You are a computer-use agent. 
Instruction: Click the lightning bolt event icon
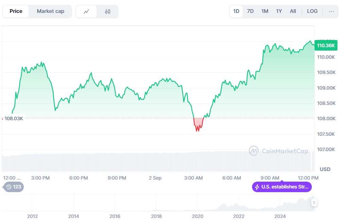click(x=257, y=187)
